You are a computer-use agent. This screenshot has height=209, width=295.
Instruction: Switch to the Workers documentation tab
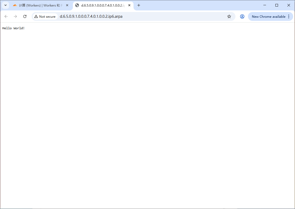[39, 5]
